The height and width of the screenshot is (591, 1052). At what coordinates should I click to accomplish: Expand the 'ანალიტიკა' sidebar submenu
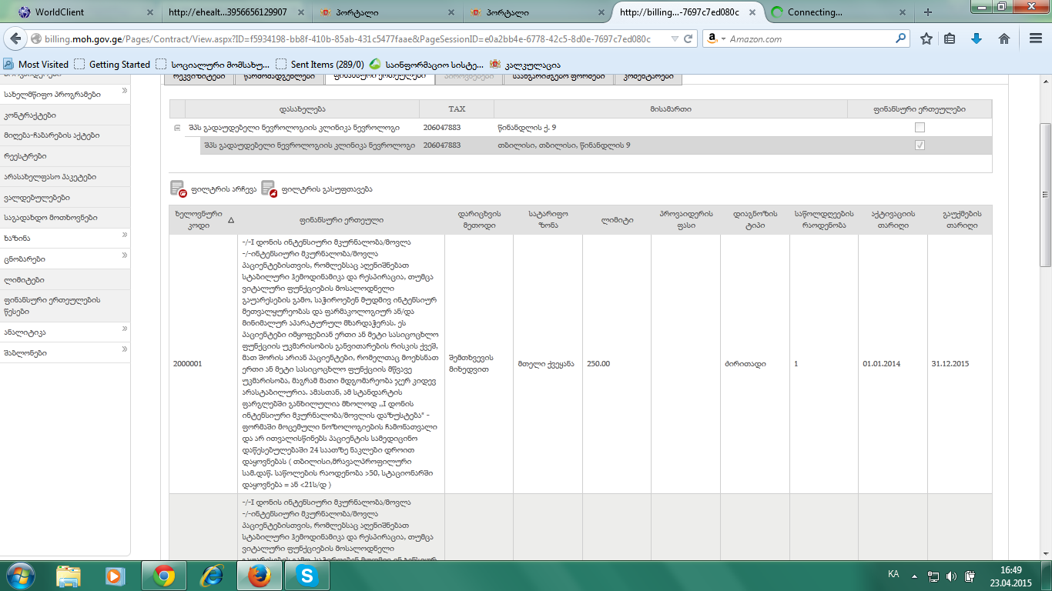[124, 329]
